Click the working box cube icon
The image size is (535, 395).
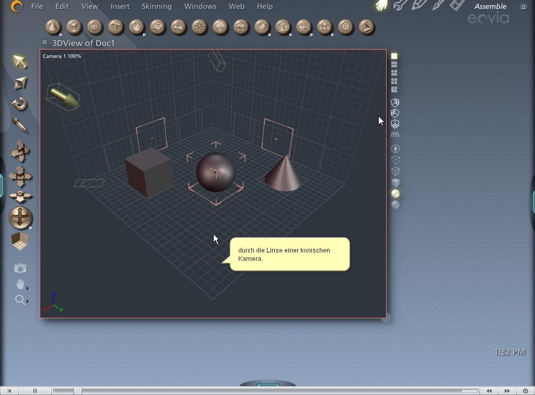click(x=20, y=241)
